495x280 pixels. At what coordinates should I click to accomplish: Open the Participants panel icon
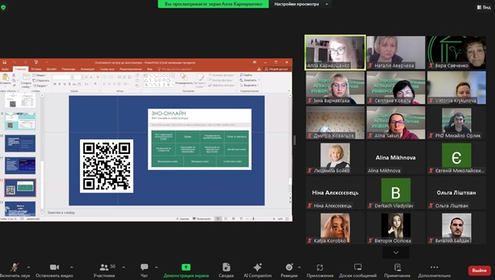click(x=104, y=268)
